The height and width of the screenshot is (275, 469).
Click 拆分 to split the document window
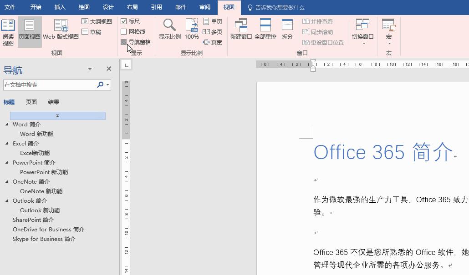click(x=287, y=28)
